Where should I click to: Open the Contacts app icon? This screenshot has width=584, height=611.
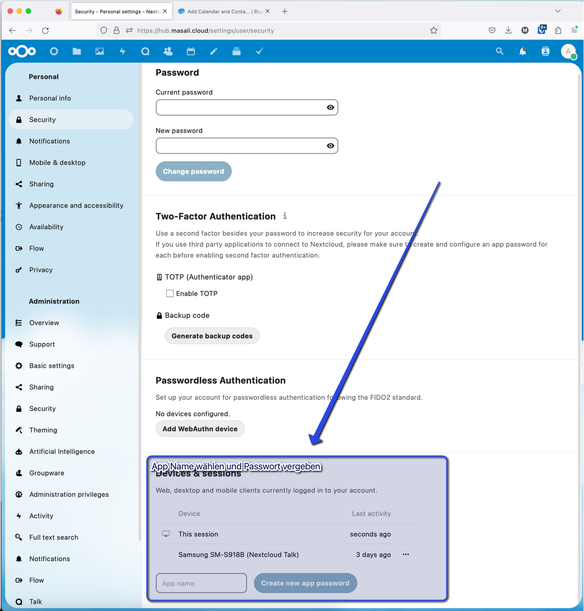click(168, 52)
